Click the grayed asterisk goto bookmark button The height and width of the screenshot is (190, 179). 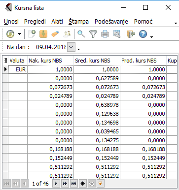[92, 184]
